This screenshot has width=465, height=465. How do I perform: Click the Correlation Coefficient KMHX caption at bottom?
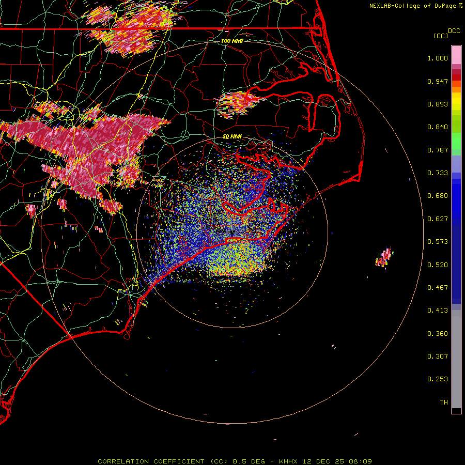pyautogui.click(x=235, y=461)
